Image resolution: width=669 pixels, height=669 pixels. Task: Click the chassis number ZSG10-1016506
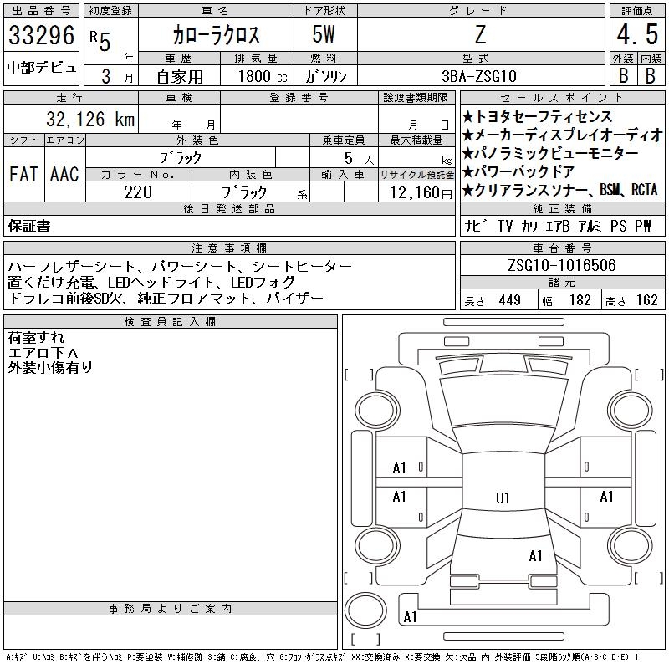pyautogui.click(x=562, y=266)
